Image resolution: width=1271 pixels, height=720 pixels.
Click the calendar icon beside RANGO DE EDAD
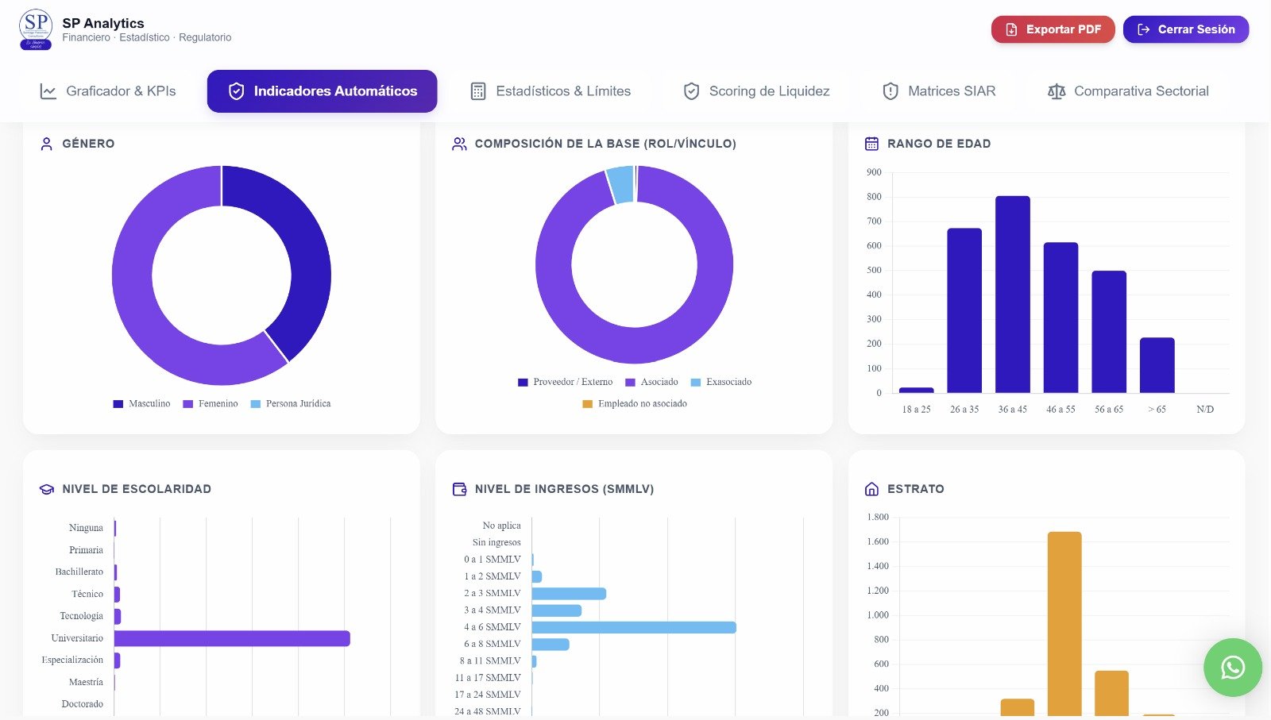pyautogui.click(x=871, y=144)
